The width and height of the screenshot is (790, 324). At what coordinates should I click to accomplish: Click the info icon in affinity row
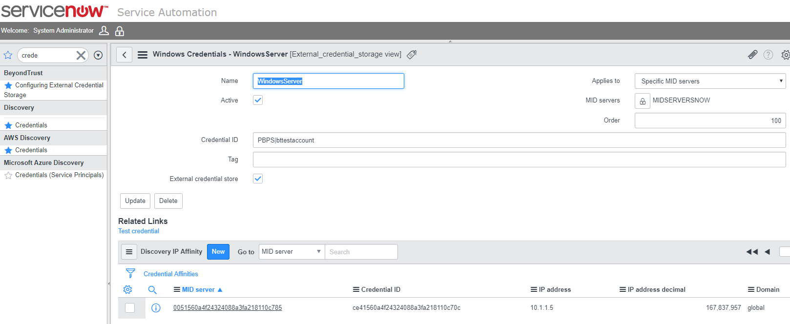click(x=156, y=308)
